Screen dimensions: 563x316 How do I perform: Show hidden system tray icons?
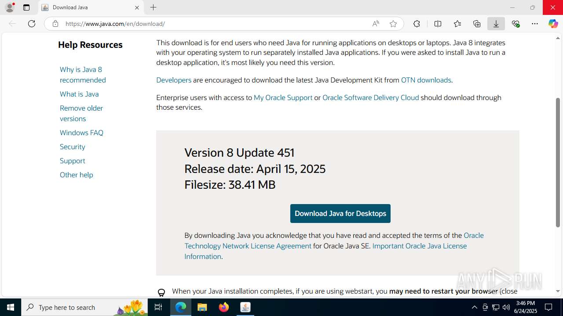click(474, 307)
